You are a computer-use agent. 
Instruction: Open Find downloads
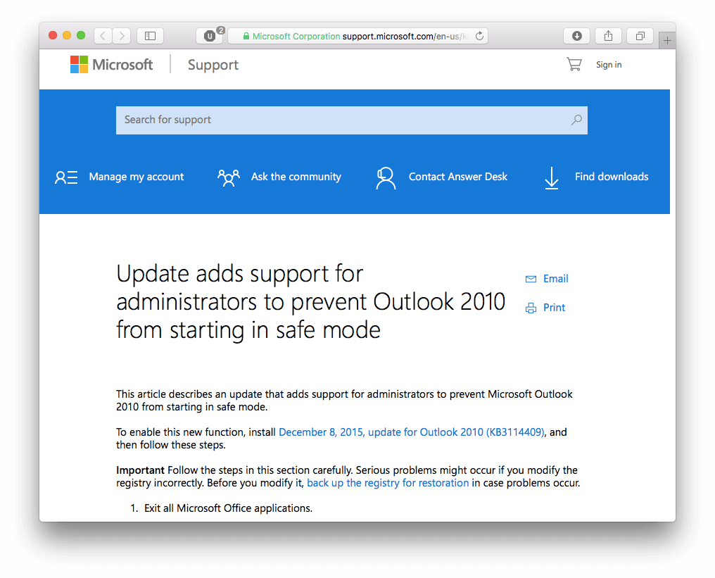coord(612,177)
